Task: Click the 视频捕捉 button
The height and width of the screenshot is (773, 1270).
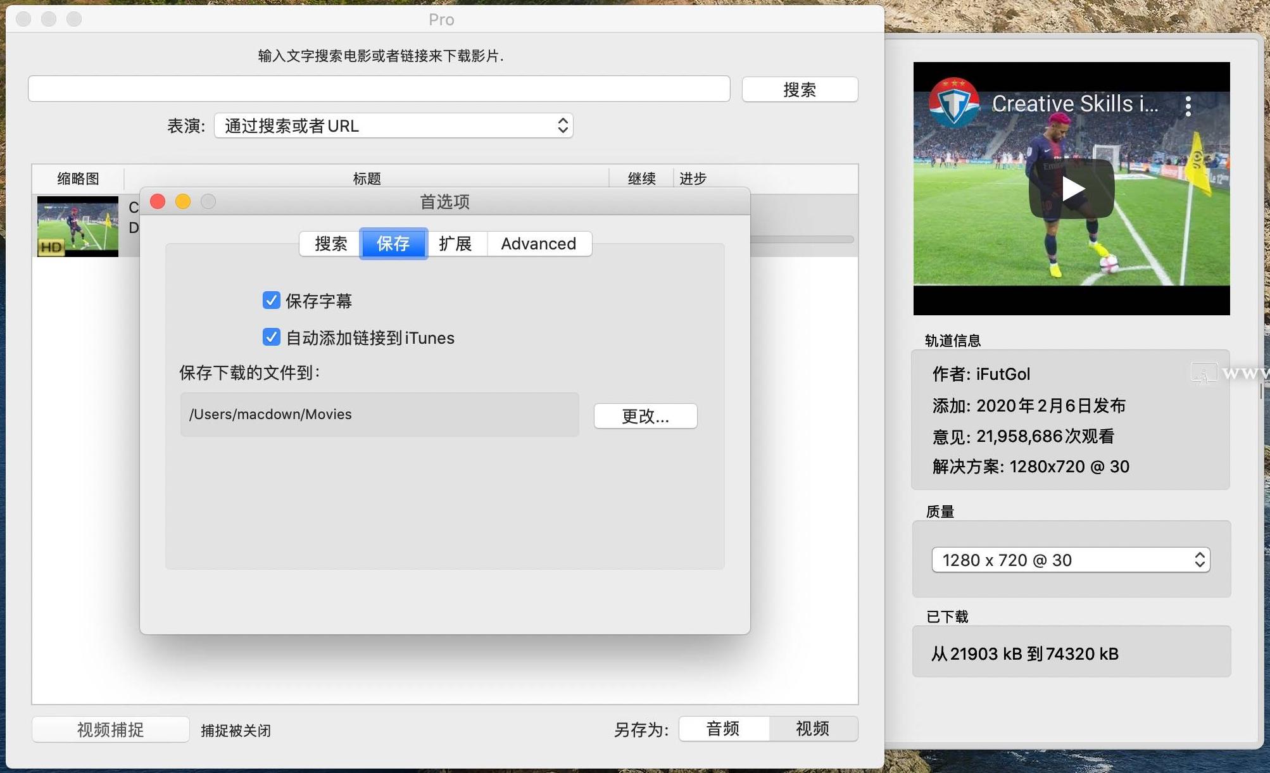Action: click(x=111, y=729)
